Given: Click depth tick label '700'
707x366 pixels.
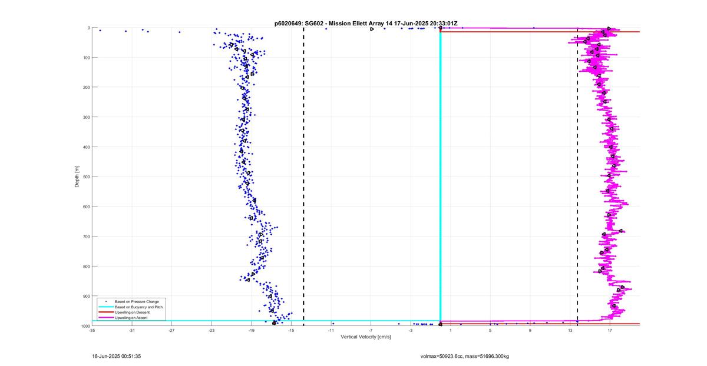Looking at the screenshot, I should [x=85, y=237].
